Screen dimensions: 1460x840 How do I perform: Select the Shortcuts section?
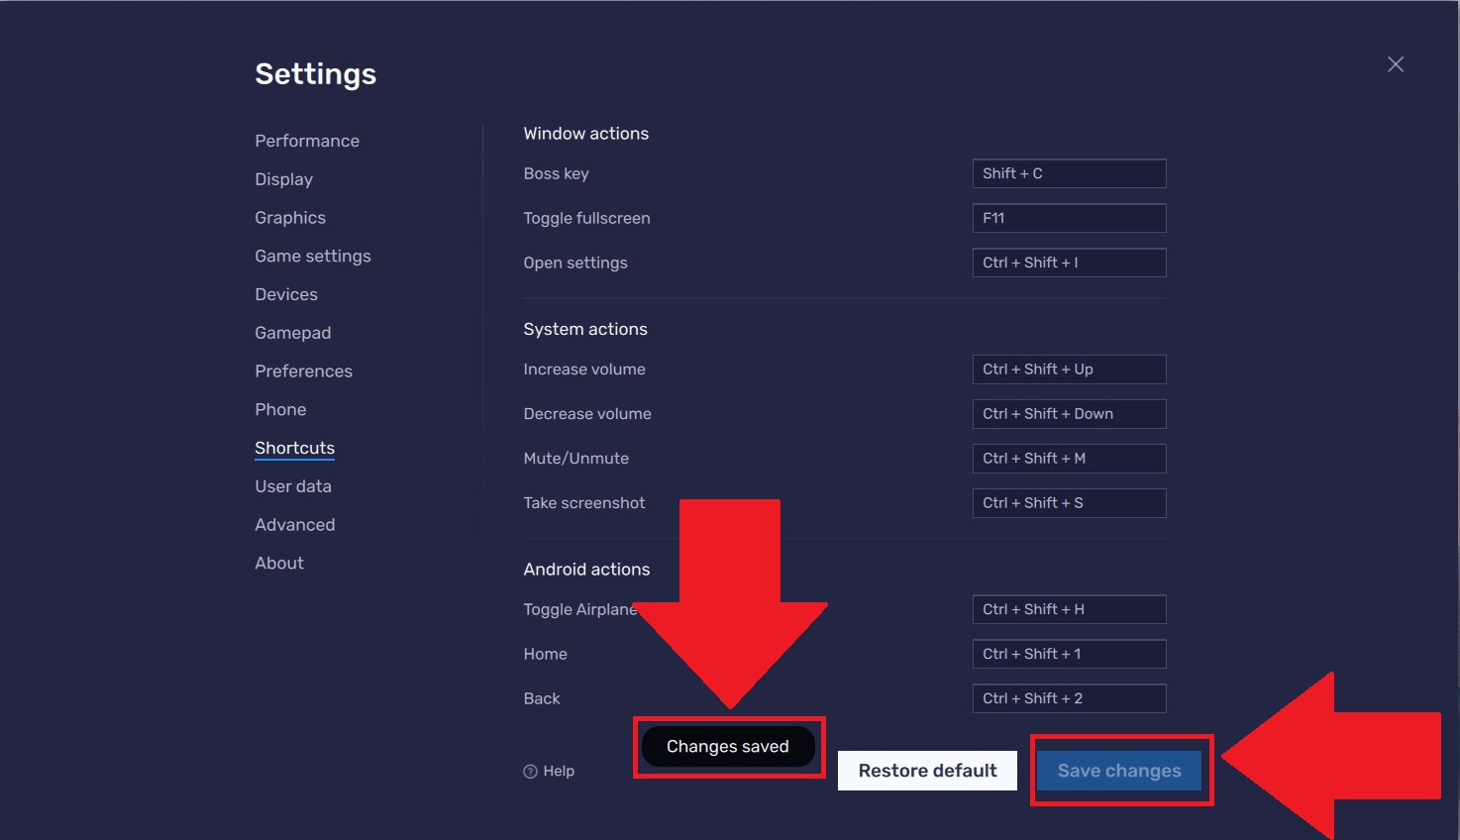pyautogui.click(x=294, y=448)
